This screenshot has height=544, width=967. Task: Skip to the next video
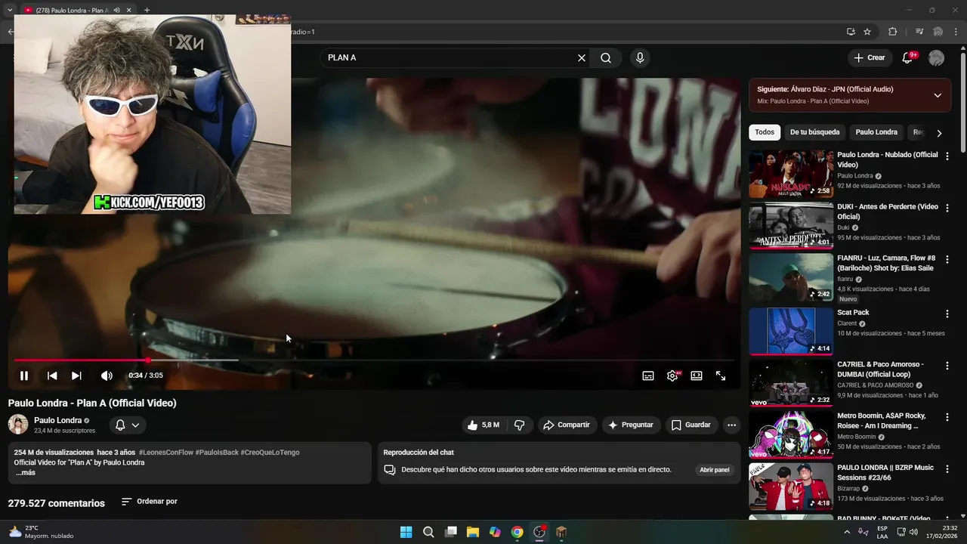76,376
